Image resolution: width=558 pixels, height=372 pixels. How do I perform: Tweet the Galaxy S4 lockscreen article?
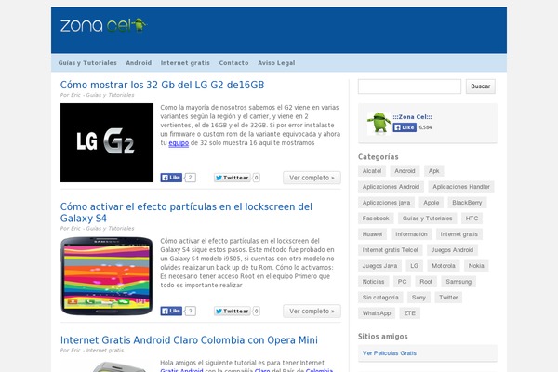point(232,311)
